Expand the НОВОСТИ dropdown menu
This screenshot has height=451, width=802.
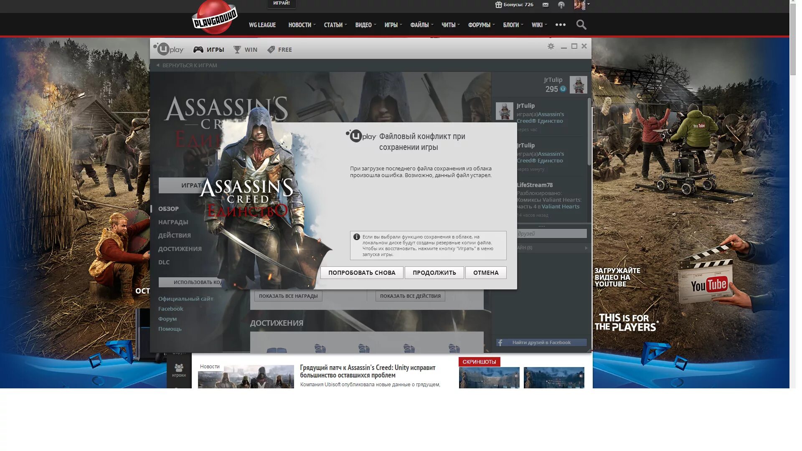[302, 25]
